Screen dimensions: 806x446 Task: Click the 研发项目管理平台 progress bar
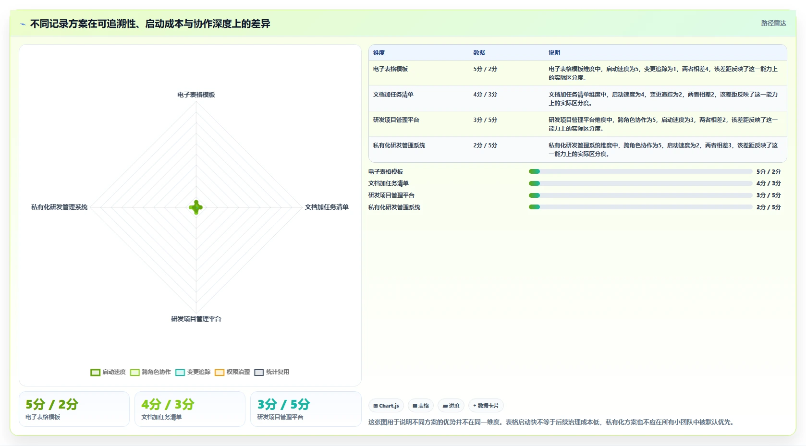[640, 195]
